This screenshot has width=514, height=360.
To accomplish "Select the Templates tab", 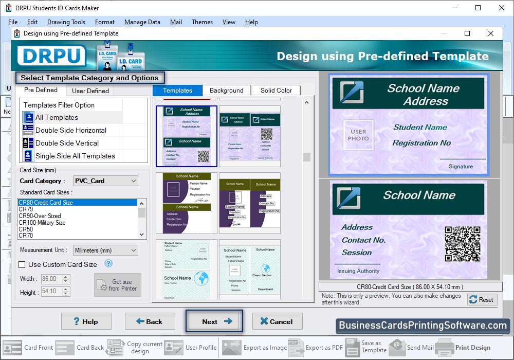I will pos(177,91).
